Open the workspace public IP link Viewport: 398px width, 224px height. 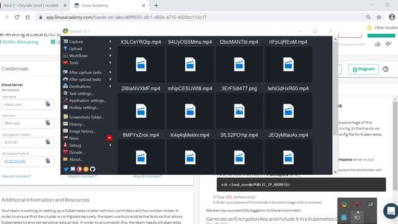tap(15, 161)
